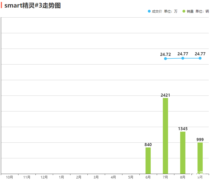The width and height of the screenshot is (211, 181).
Task: Click the green 销量 legend dot
Action: tap(184, 11)
